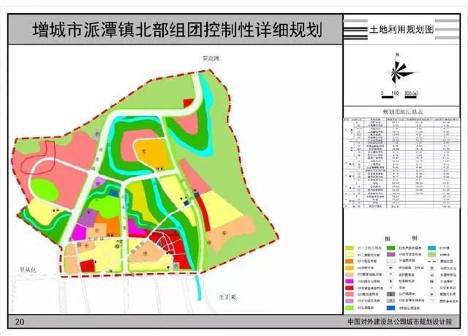Click the 规划用地汇总表 table heading
468x336 pixels.
(403, 112)
